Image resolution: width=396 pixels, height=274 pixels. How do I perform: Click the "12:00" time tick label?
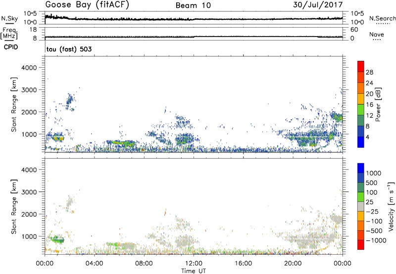194,264
